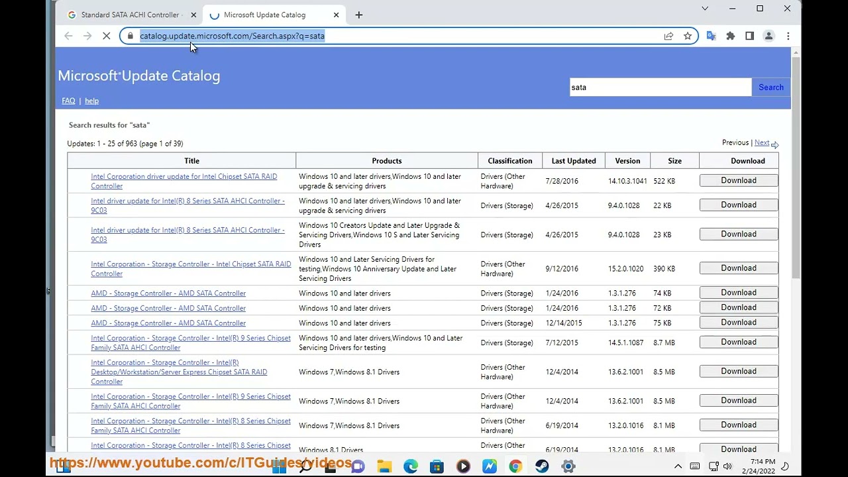Click the version cell 14.5.1.1087
This screenshot has width=848, height=477.
(626, 343)
